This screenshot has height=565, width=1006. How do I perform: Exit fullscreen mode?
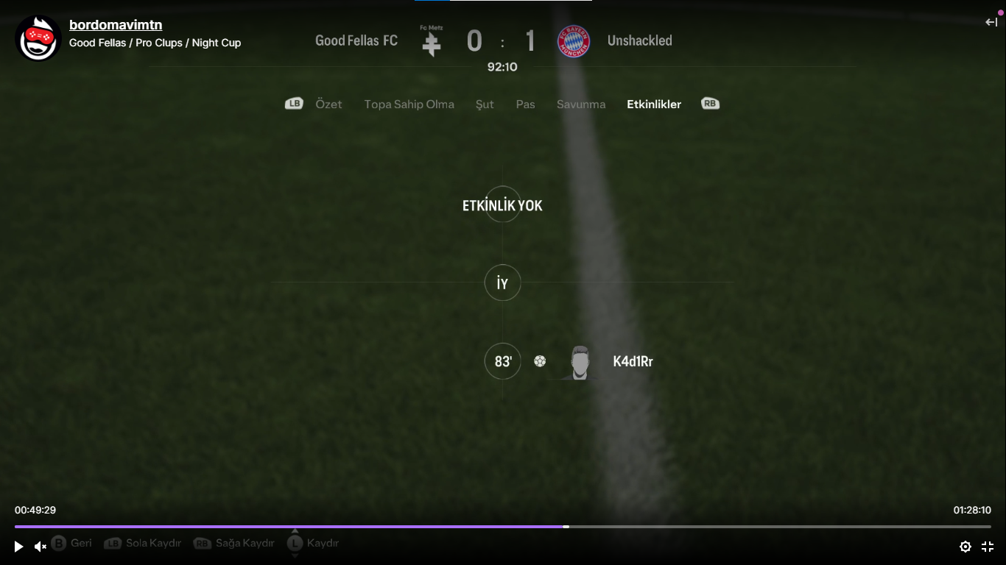[x=988, y=547]
